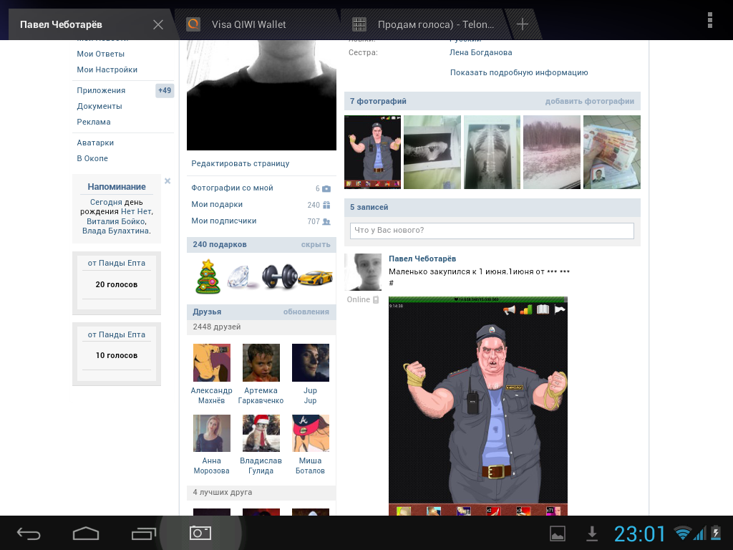Image resolution: width=733 pixels, height=550 pixels.
Task: Click birthday link Виталия Бойко
Action: 117,221
